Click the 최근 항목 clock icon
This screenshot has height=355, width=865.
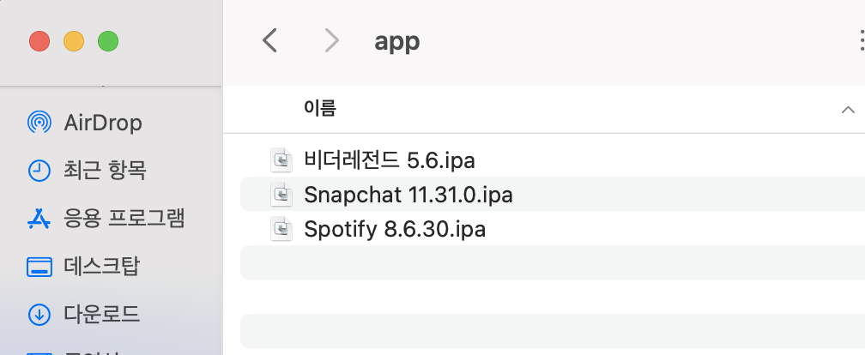tap(39, 171)
